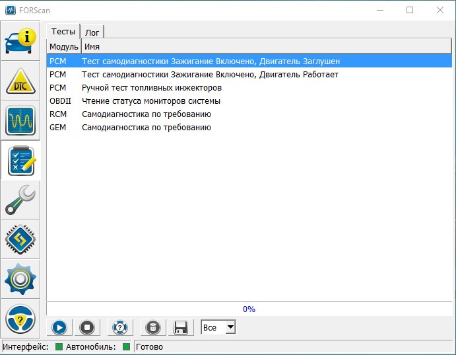Click the Интерфейс green status indicator
This screenshot has height=355, width=456.
click(59, 346)
